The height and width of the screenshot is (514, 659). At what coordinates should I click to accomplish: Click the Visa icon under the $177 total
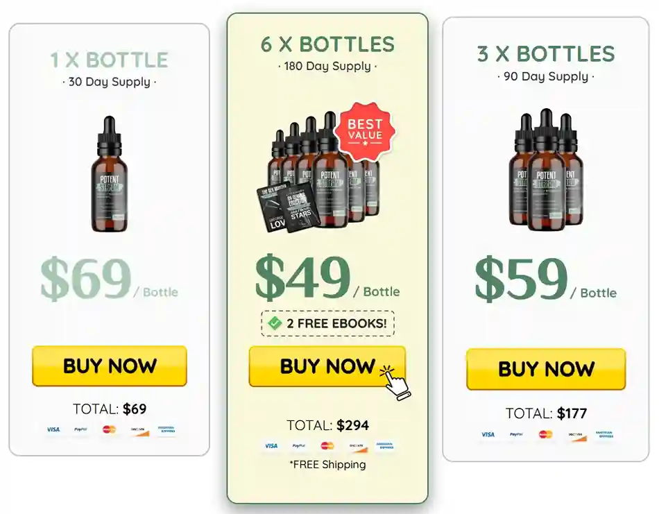488,434
